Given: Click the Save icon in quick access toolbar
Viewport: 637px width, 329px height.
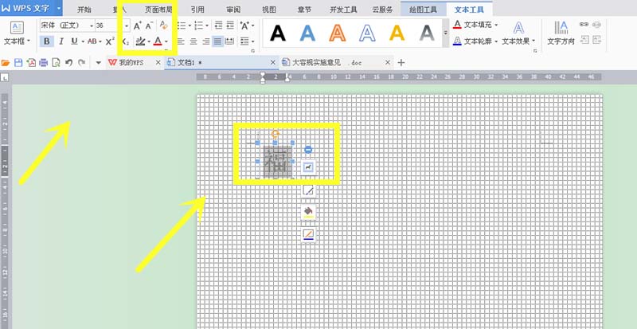Looking at the screenshot, I should 18,62.
